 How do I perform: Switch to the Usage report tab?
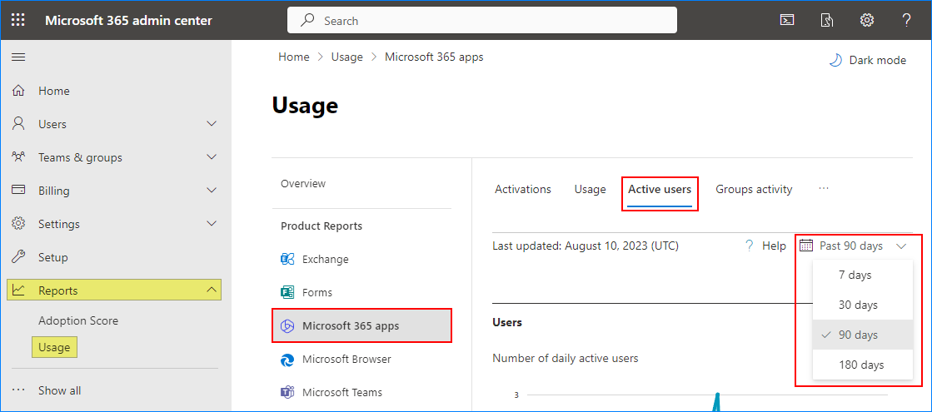pos(591,190)
